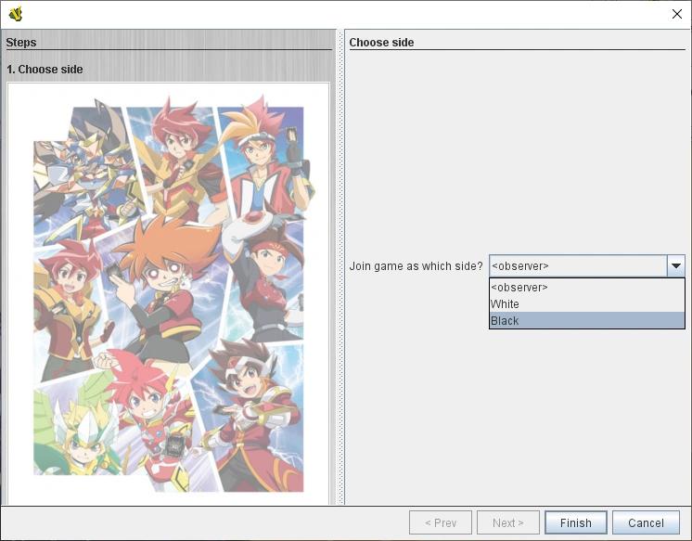Close the Choose side wizard window
This screenshot has height=541, width=692.
tap(676, 14)
